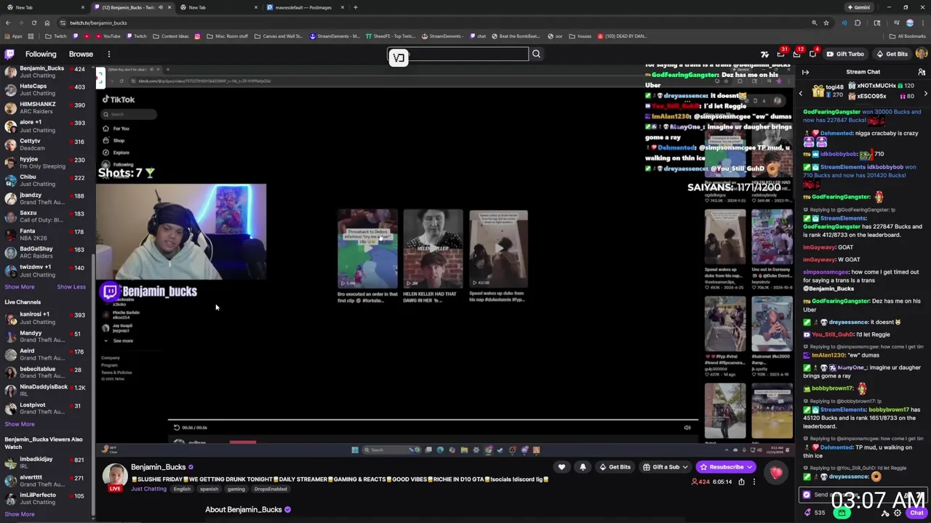Image resolution: width=931 pixels, height=523 pixels.
Task: Show next gift leaderboard entries arrow
Action: pos(925,94)
